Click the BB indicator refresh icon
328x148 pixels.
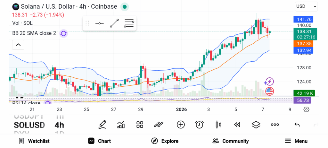tap(63, 33)
